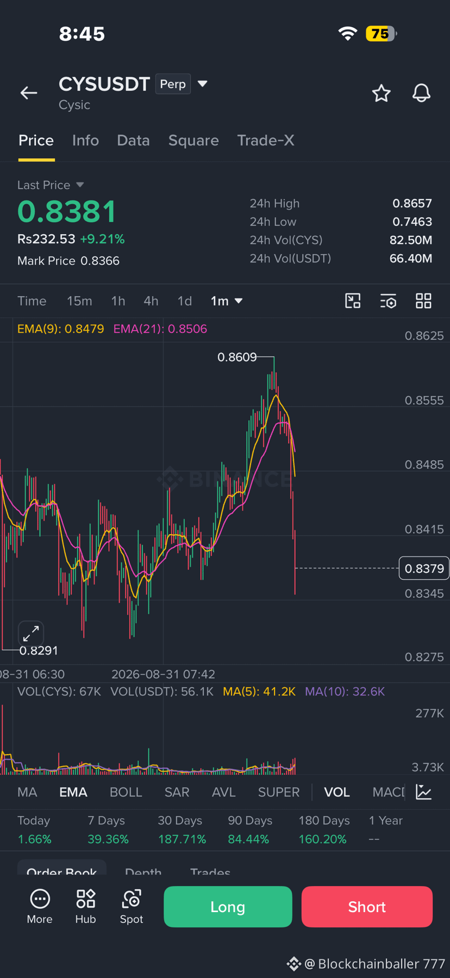Open the multi-chart grid layout icon
This screenshot has height=978, width=450.
(423, 301)
